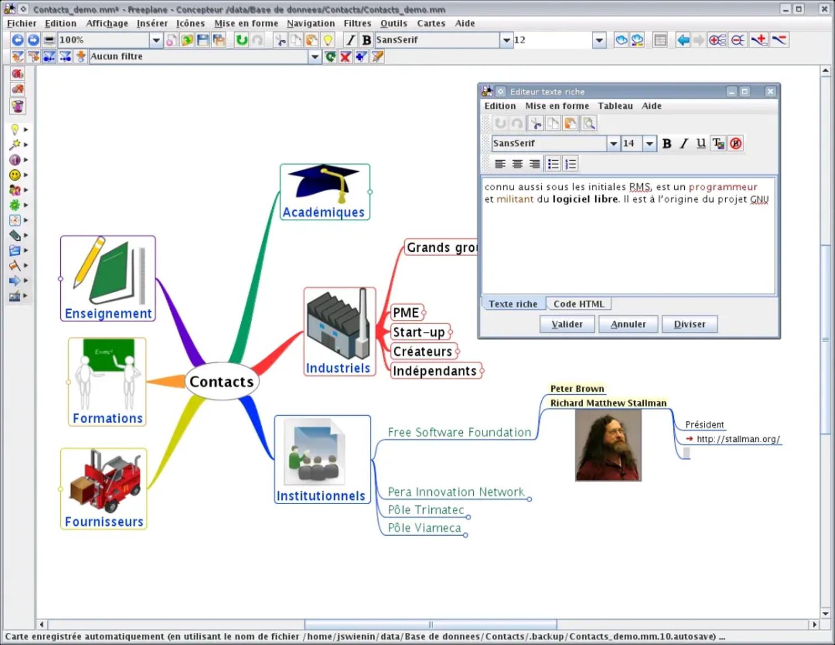The image size is (835, 645).
Task: Open the Filtres menu
Action: point(357,23)
